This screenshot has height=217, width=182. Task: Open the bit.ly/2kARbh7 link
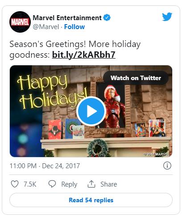[x=84, y=55]
